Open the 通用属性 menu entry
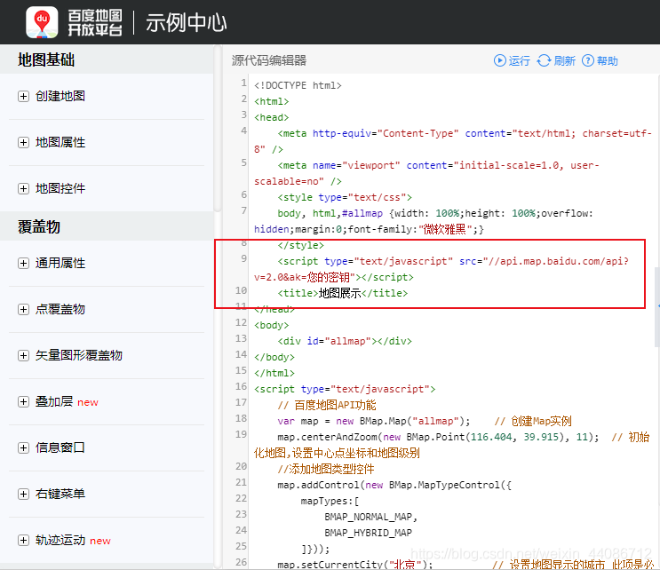The height and width of the screenshot is (570, 660). click(60, 263)
